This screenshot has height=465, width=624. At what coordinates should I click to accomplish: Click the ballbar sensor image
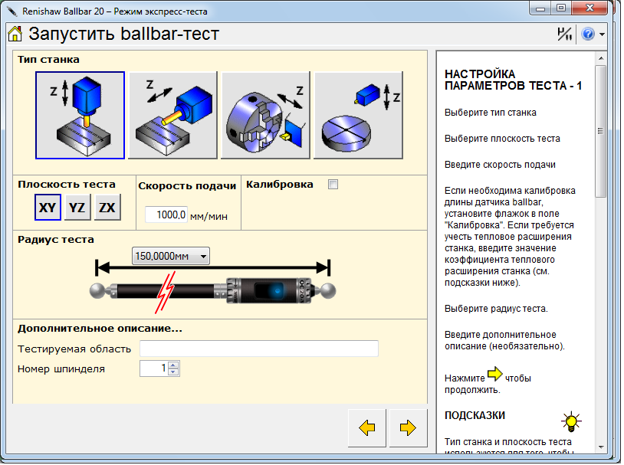point(213,291)
